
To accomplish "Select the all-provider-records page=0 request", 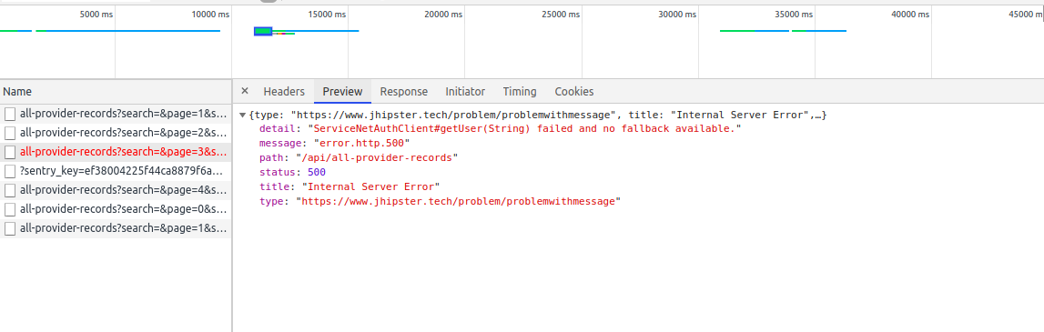I will pos(116,209).
